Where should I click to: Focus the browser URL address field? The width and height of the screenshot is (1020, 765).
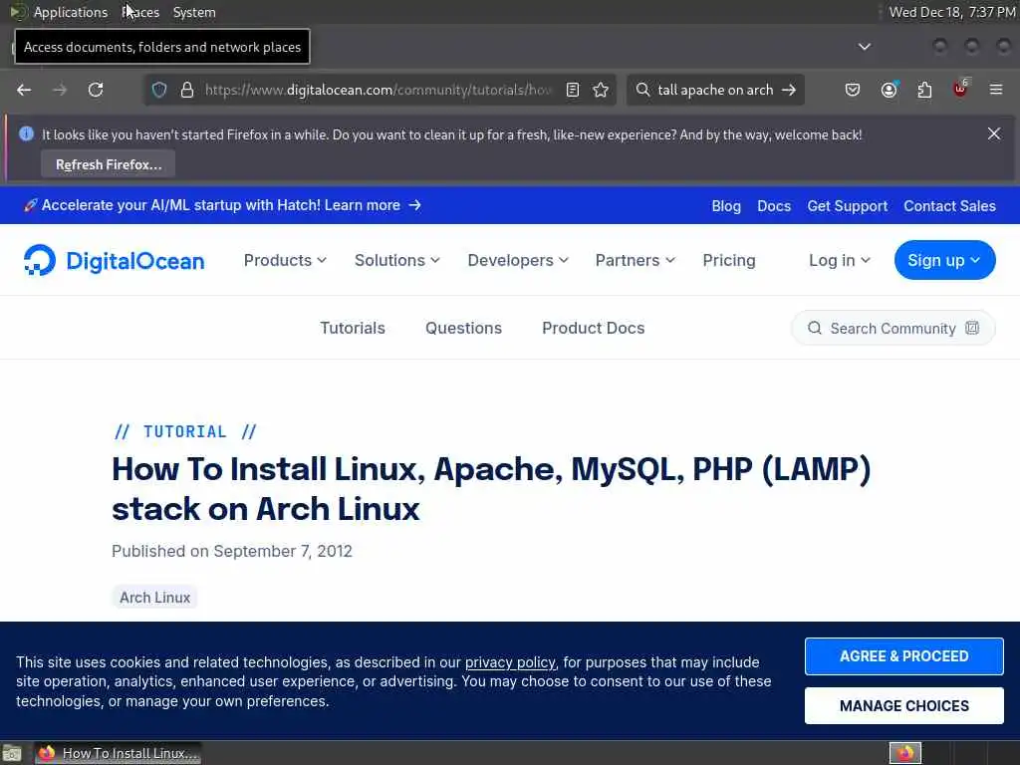pyautogui.click(x=378, y=90)
